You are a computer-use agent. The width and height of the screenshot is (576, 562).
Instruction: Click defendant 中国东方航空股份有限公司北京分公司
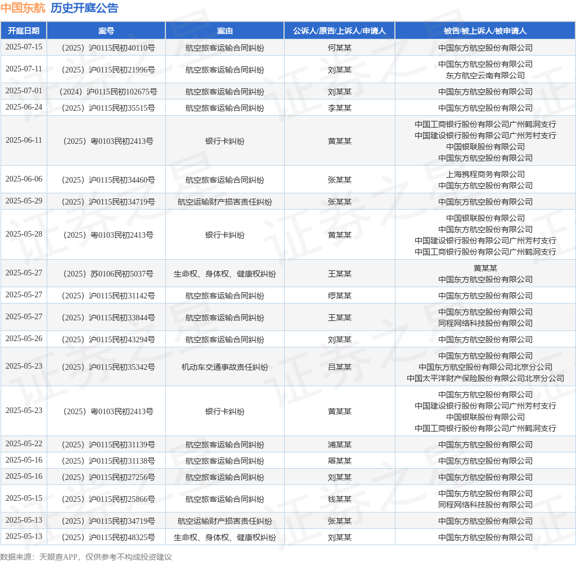click(x=485, y=367)
